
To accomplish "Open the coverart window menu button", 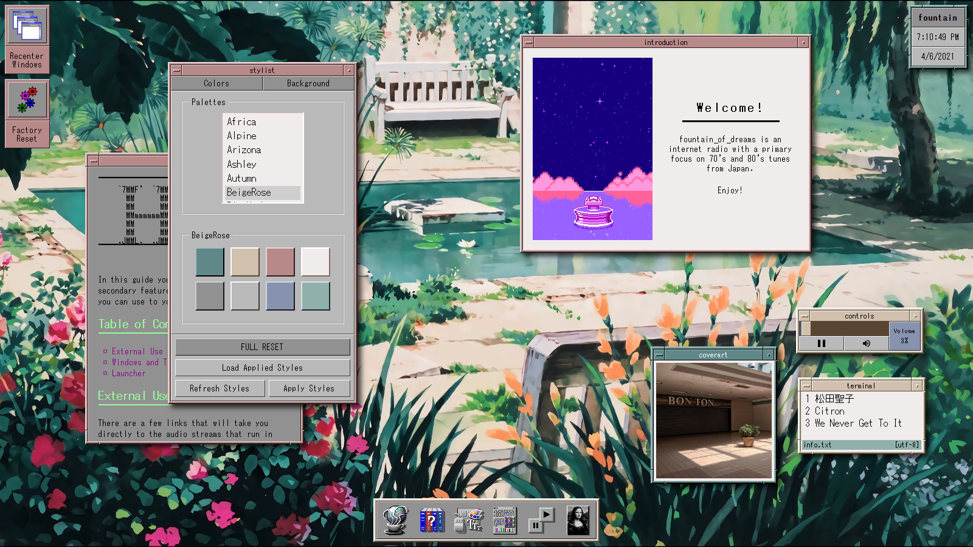I will (x=659, y=355).
